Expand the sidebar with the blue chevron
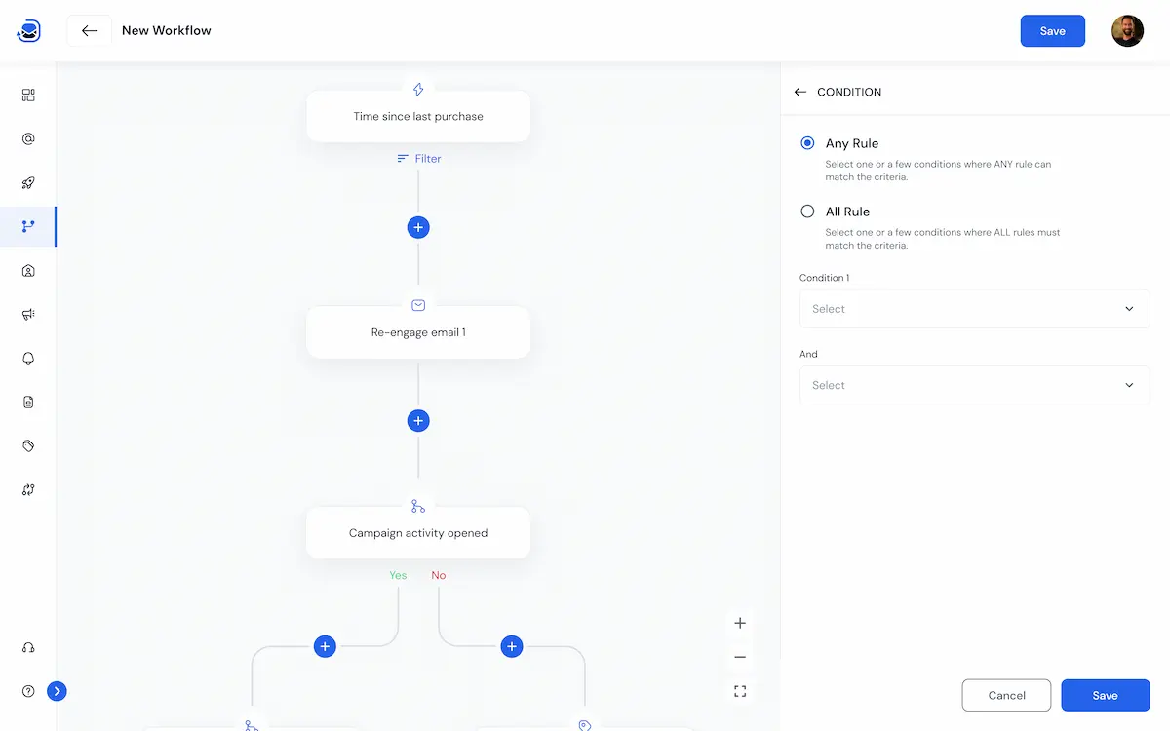This screenshot has height=731, width=1170. pyautogui.click(x=57, y=690)
